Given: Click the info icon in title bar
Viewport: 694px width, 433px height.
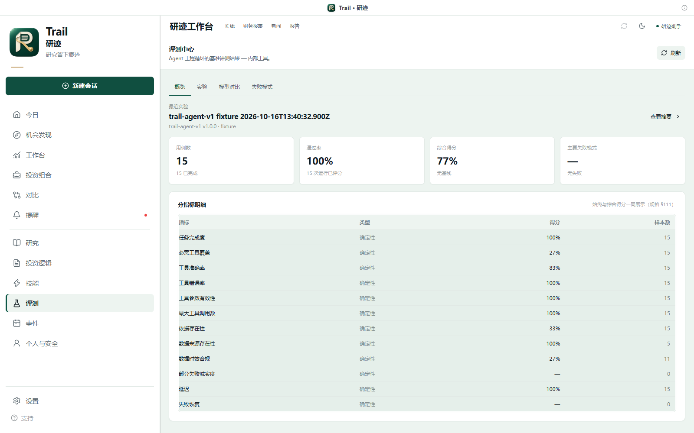Looking at the screenshot, I should (x=684, y=8).
